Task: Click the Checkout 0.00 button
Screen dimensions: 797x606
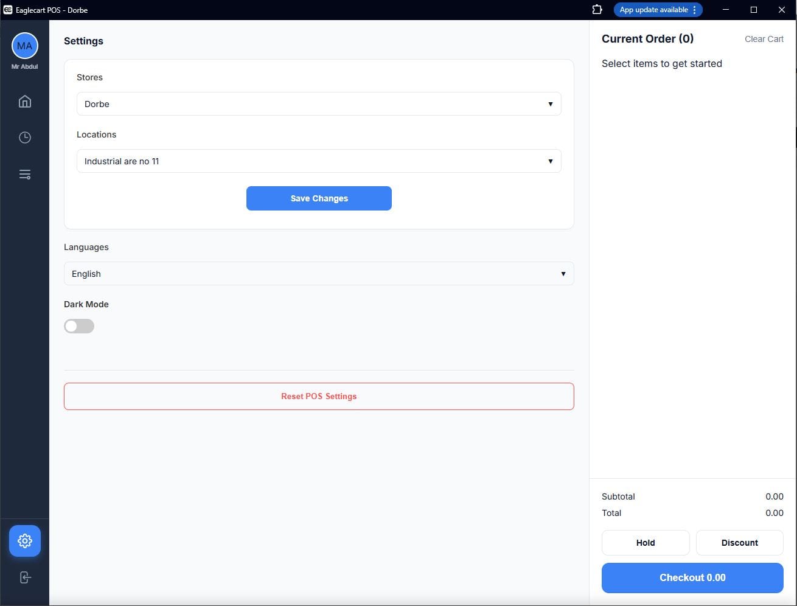Action: (692, 578)
